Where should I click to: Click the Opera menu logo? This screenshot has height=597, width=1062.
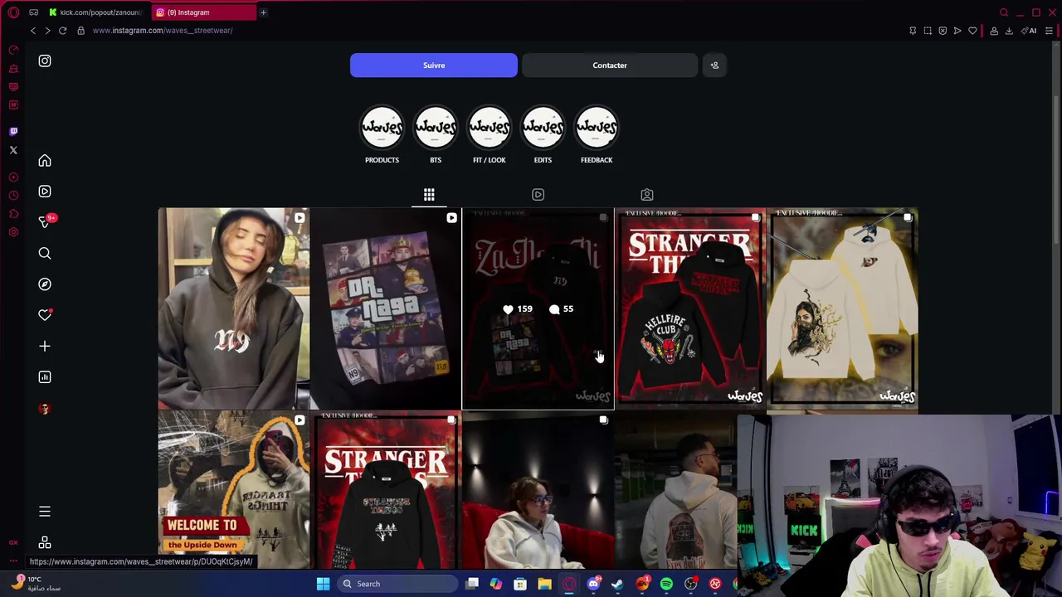coord(13,12)
